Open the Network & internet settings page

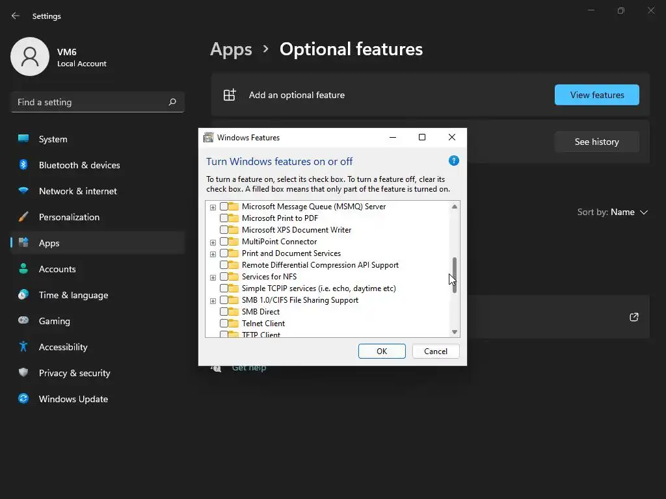(x=77, y=191)
